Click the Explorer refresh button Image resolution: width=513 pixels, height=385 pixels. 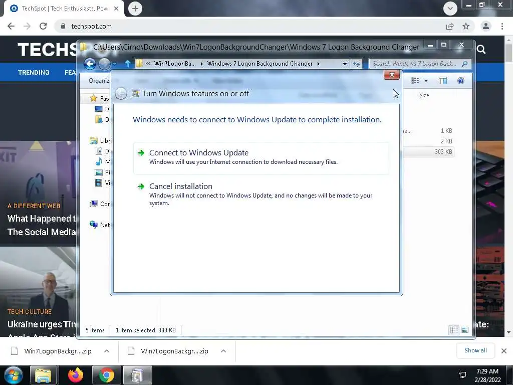click(x=356, y=64)
